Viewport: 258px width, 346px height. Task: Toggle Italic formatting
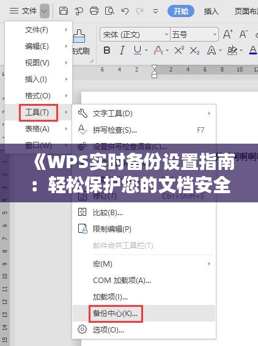[122, 50]
